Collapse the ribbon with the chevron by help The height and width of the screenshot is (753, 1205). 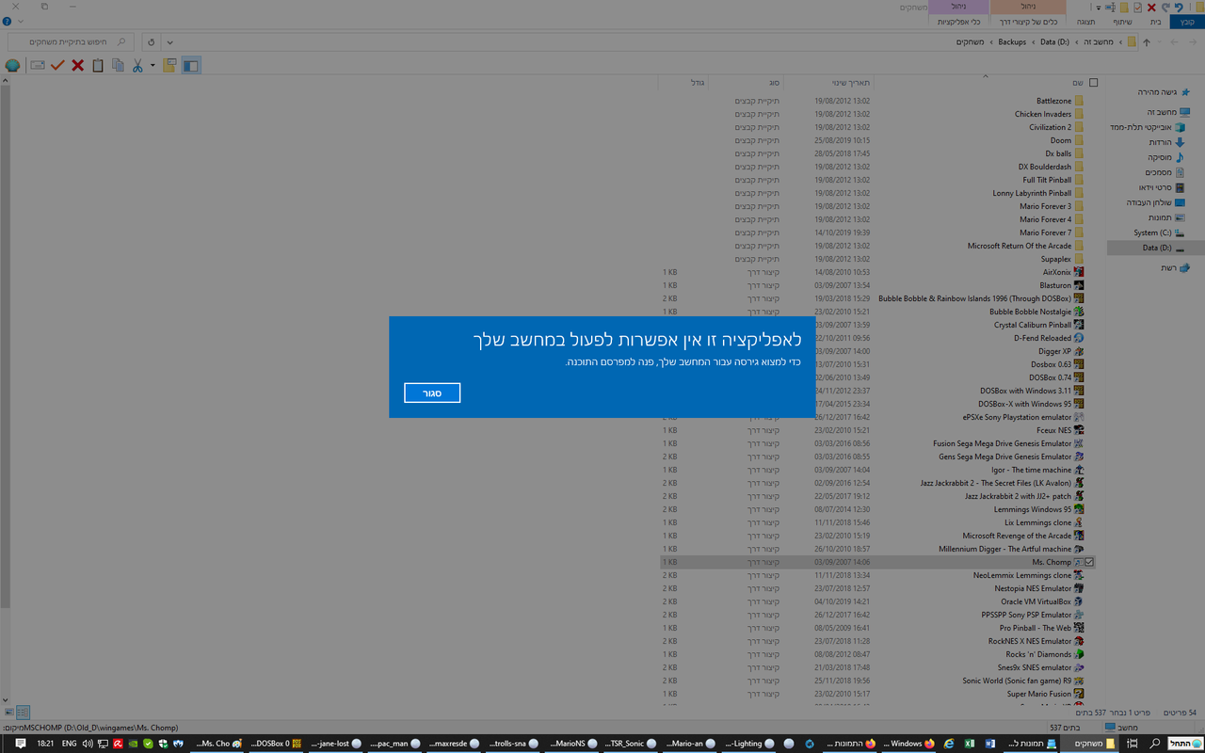[21, 21]
